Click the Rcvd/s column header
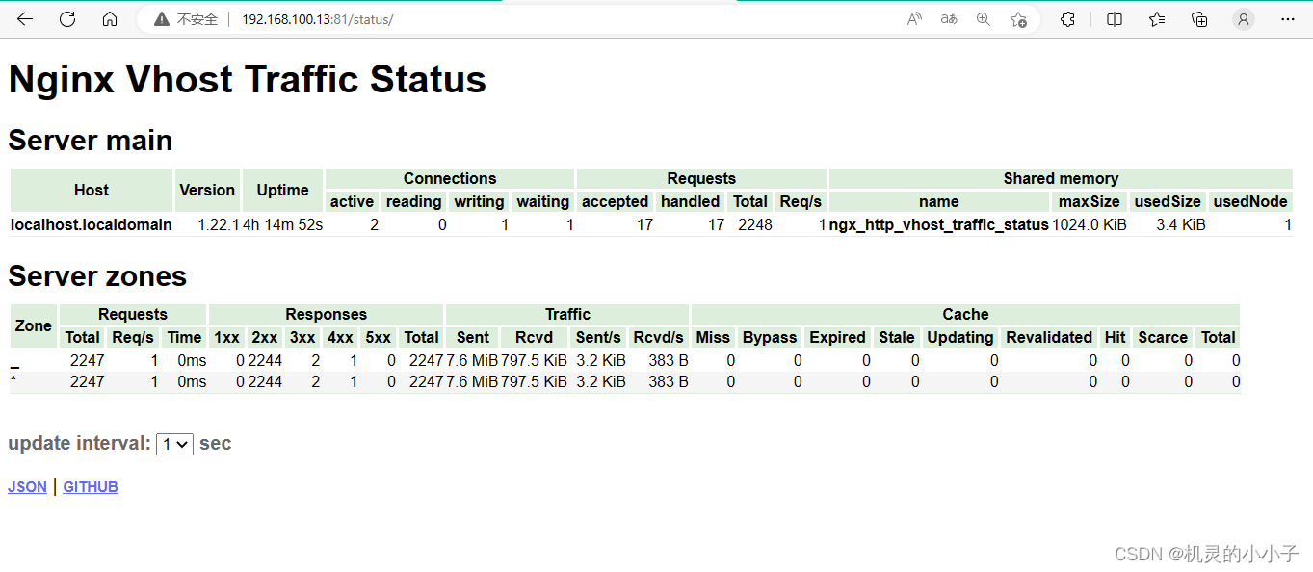Screen dimensions: 1313x572 point(659,337)
